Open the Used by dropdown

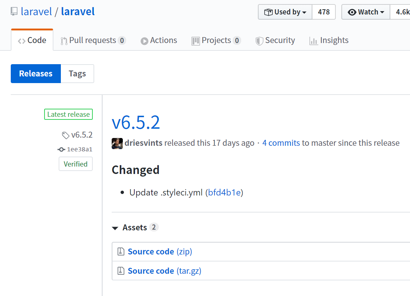(285, 12)
